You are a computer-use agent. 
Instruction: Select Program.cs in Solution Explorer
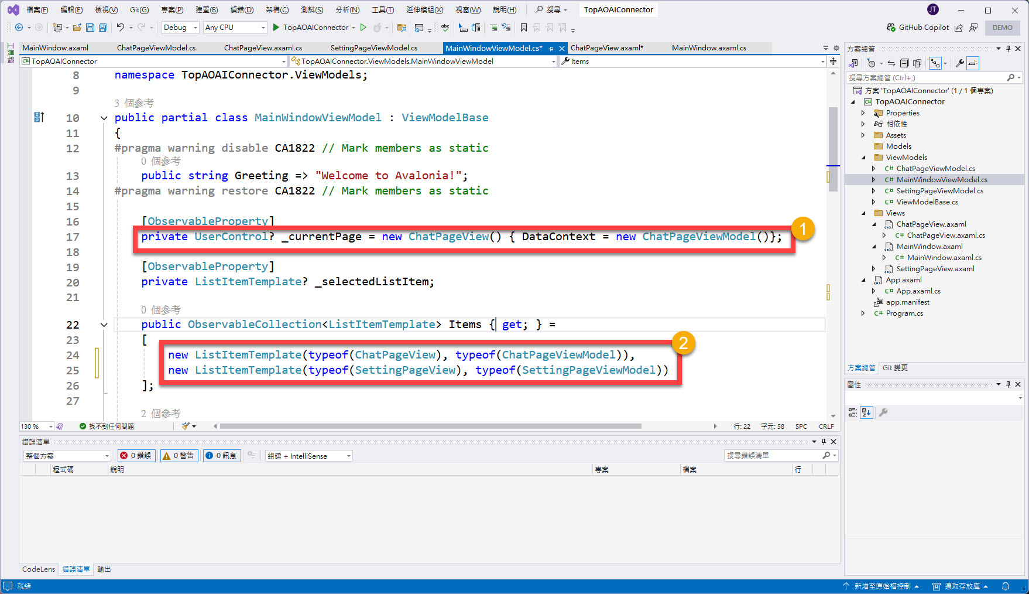904,313
